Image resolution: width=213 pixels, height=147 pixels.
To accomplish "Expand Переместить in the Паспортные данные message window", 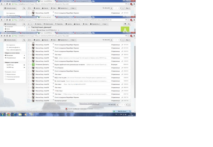I will click(x=95, y=24).
